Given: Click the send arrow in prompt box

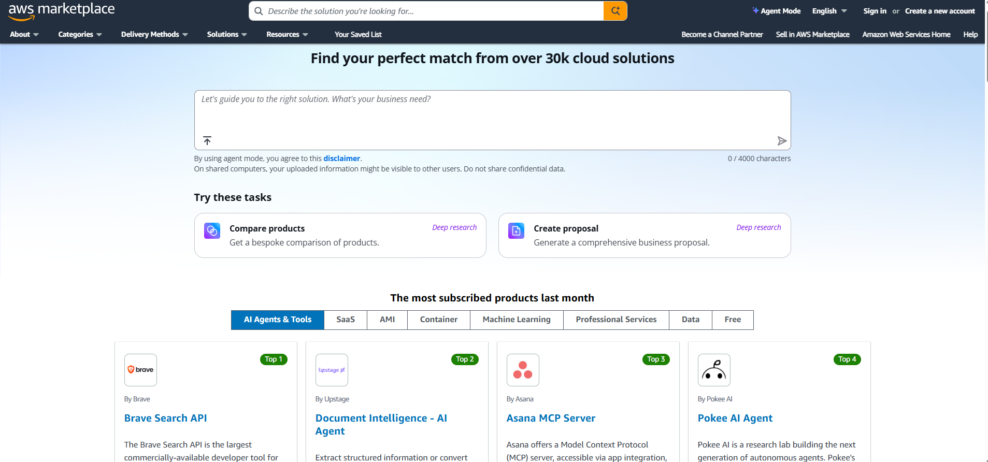Looking at the screenshot, I should click(782, 141).
